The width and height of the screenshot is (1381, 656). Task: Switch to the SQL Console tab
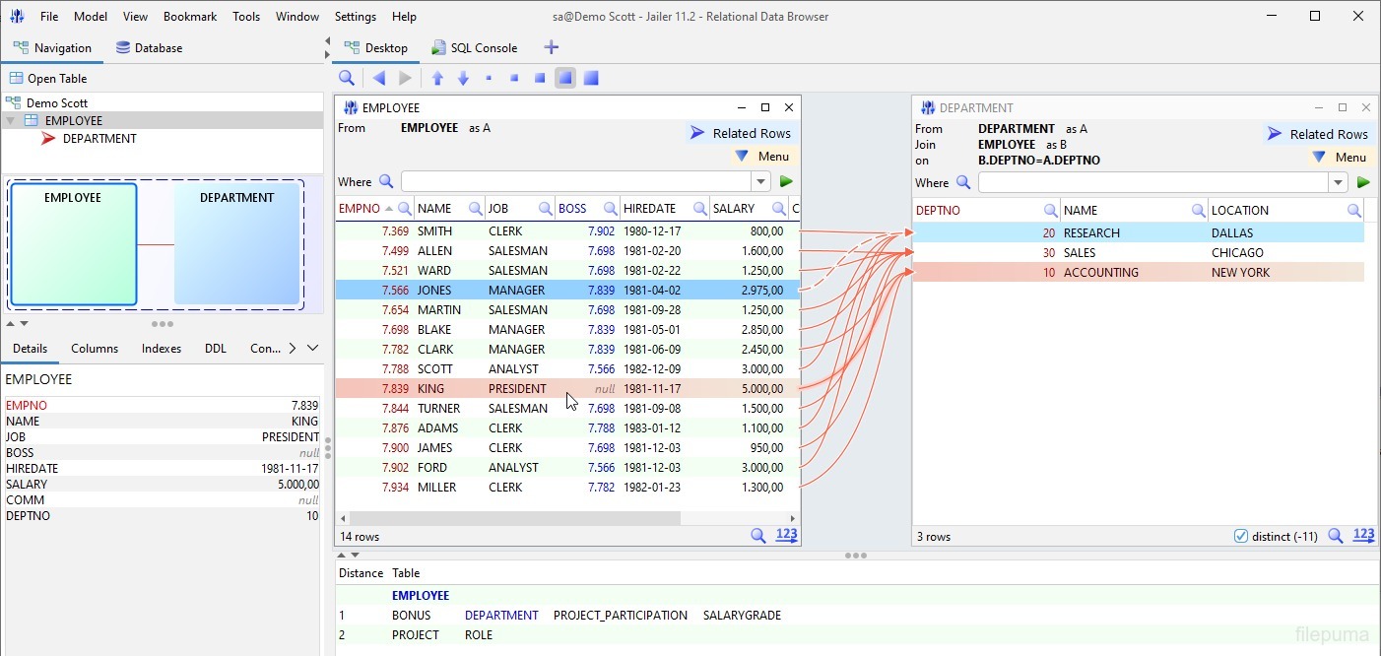pyautogui.click(x=475, y=47)
